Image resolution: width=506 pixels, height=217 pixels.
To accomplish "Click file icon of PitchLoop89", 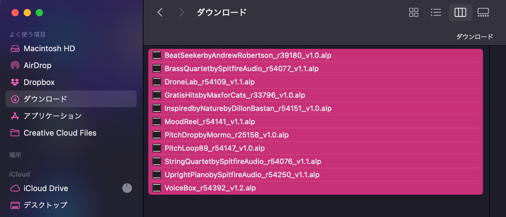I will tap(157, 148).
